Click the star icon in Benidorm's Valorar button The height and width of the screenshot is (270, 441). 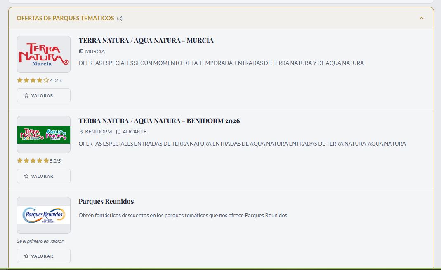click(26, 176)
